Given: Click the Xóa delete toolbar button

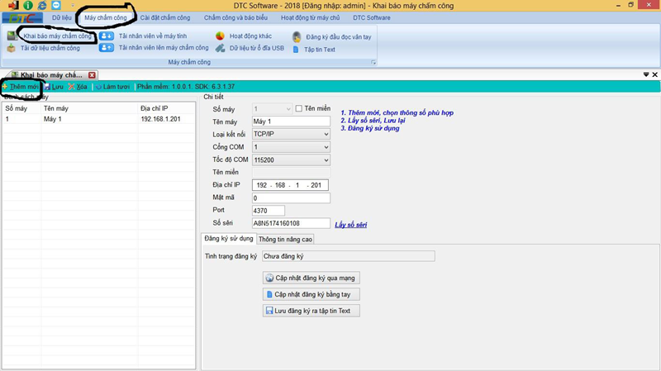Looking at the screenshot, I should coord(76,87).
